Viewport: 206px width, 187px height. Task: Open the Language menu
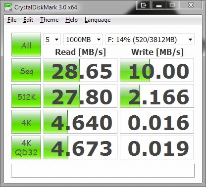(98, 20)
